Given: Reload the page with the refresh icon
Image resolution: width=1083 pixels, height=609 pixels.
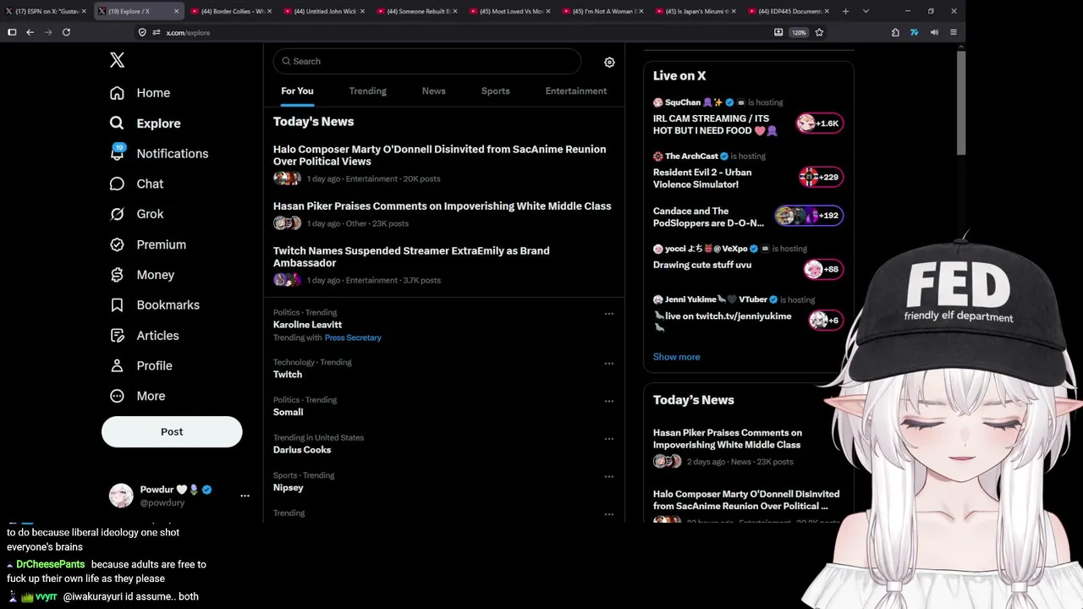Looking at the screenshot, I should [x=66, y=32].
